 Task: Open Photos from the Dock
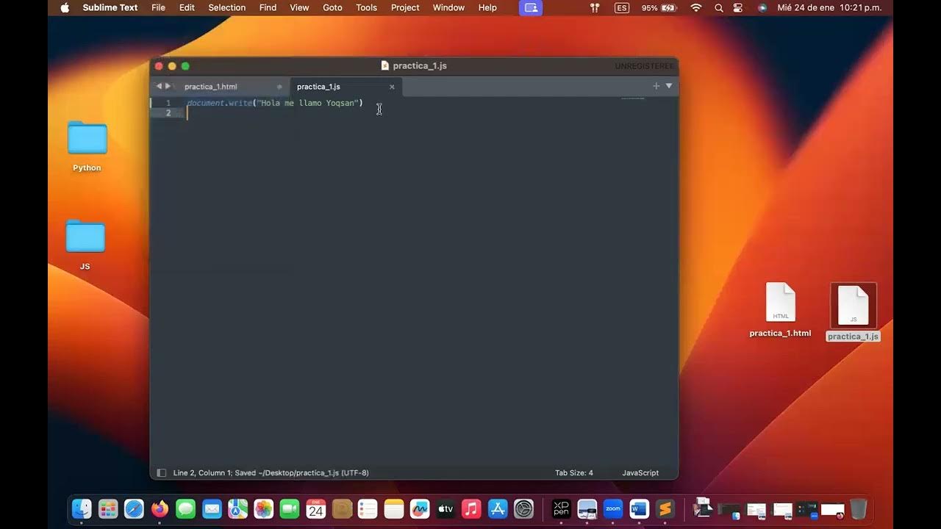(264, 508)
